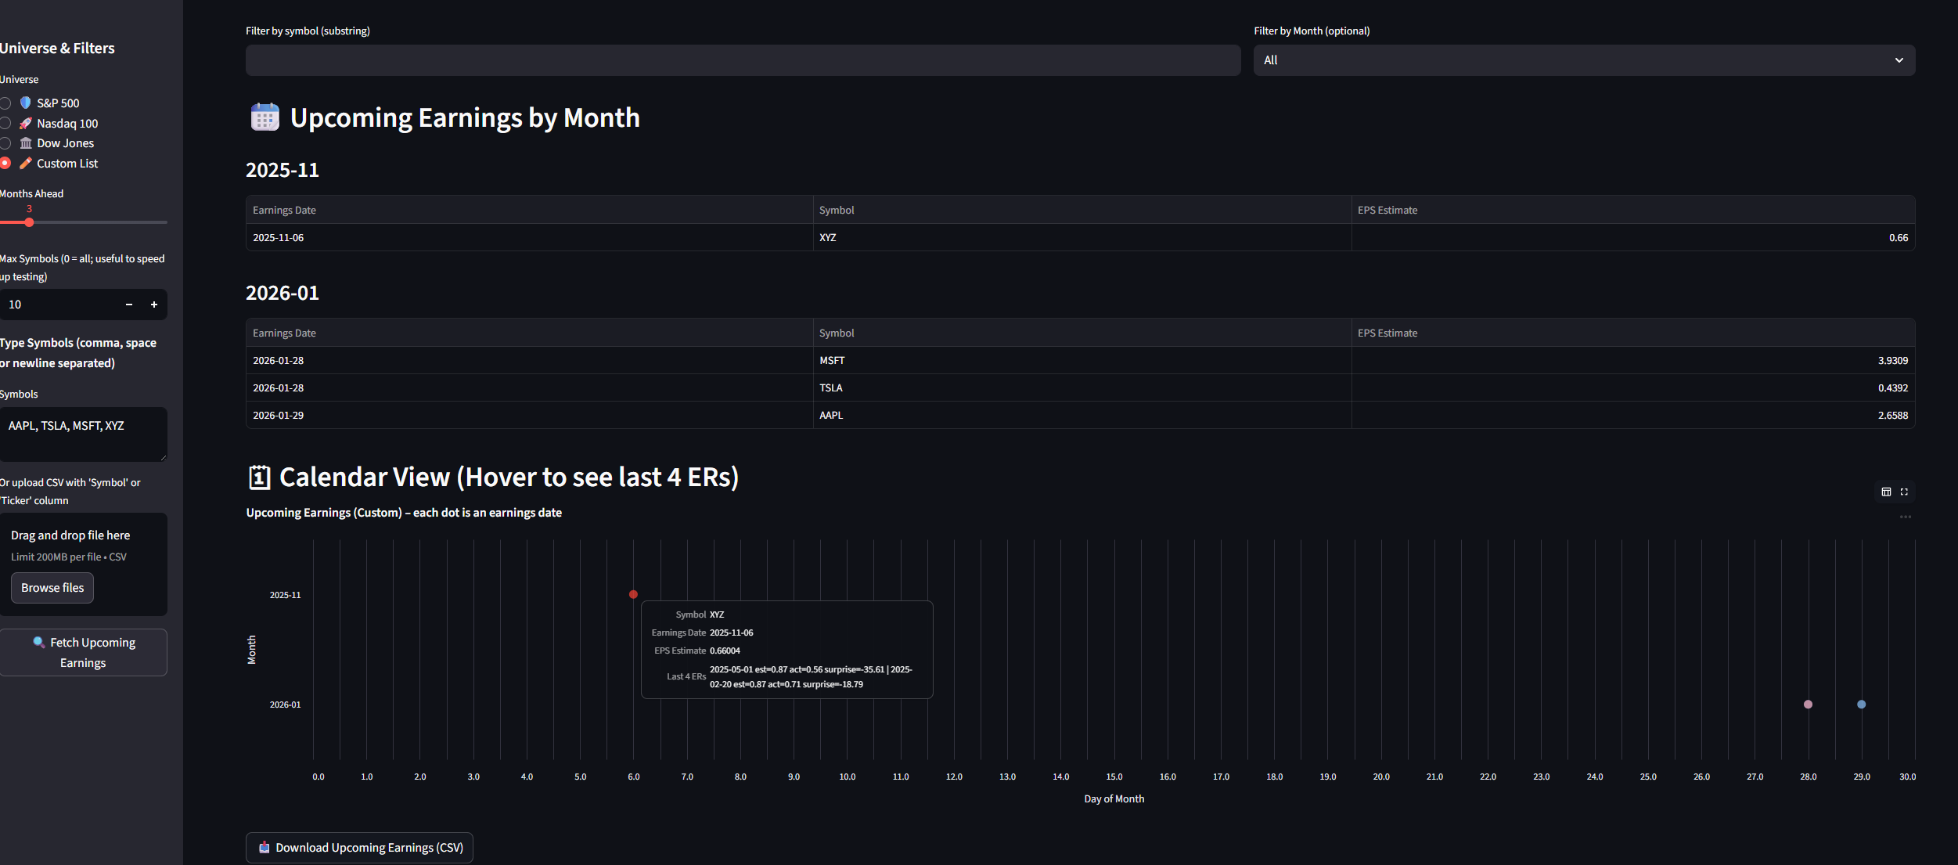Image resolution: width=1958 pixels, height=865 pixels.
Task: Open the chart in fullscreen view
Action: point(1904,492)
